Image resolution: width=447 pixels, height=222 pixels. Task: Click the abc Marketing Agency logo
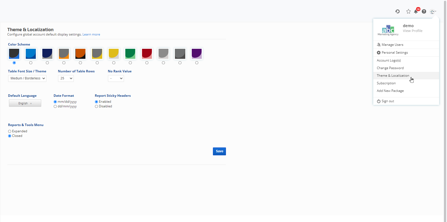coord(388,30)
